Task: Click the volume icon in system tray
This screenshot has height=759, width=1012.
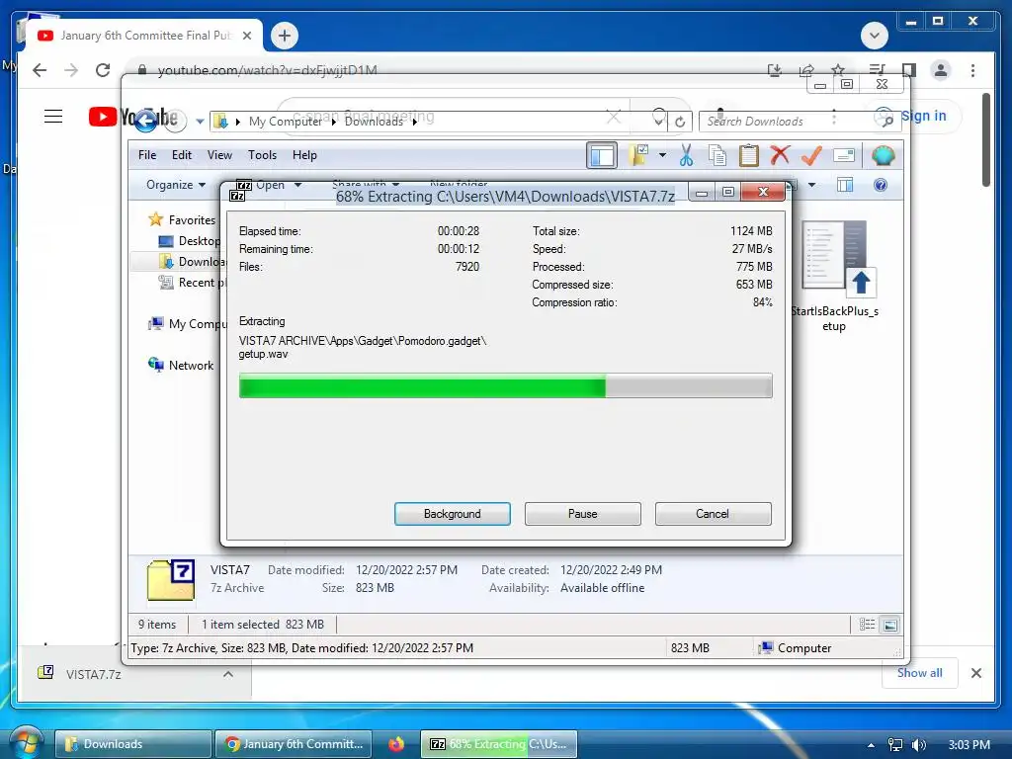Action: [x=918, y=745]
